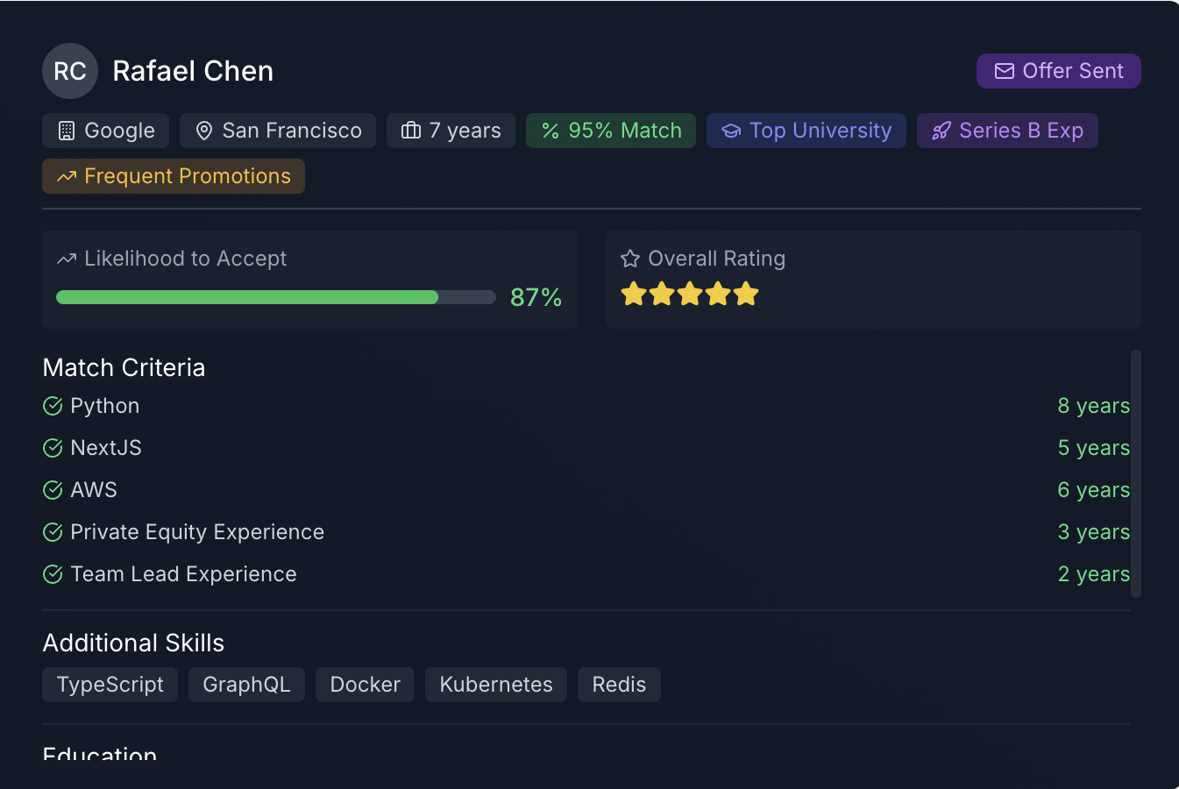Toggle the checkmark next to Team Lead Experience

click(x=52, y=573)
